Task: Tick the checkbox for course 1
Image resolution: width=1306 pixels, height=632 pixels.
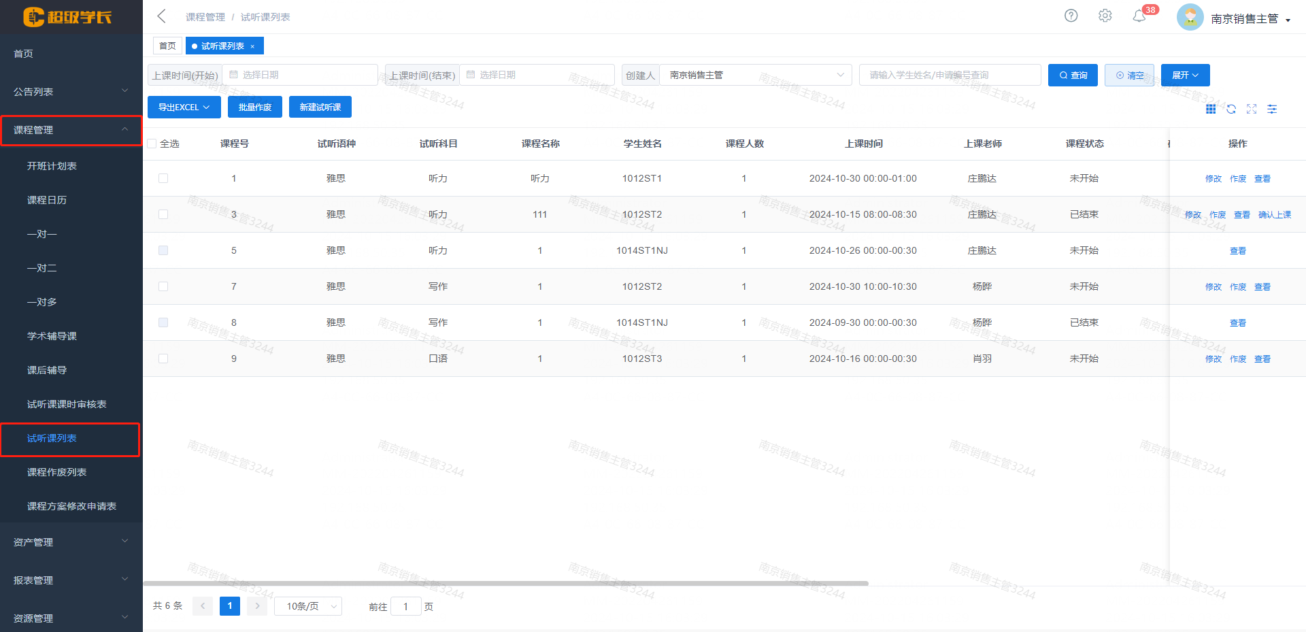Action: point(163,178)
